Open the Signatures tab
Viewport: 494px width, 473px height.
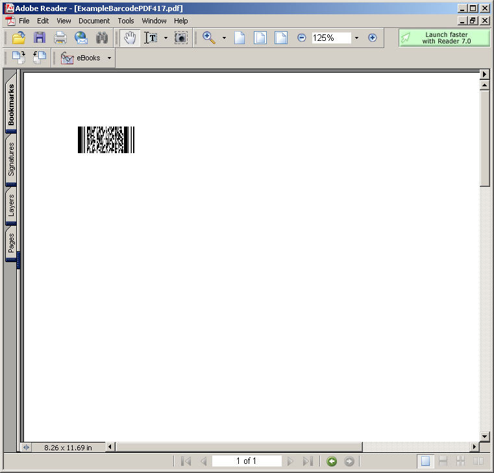tap(11, 159)
